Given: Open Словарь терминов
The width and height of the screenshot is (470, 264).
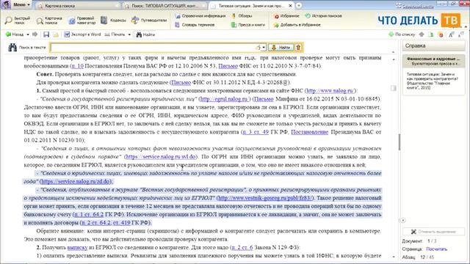Looking at the screenshot, I should coord(195,25).
